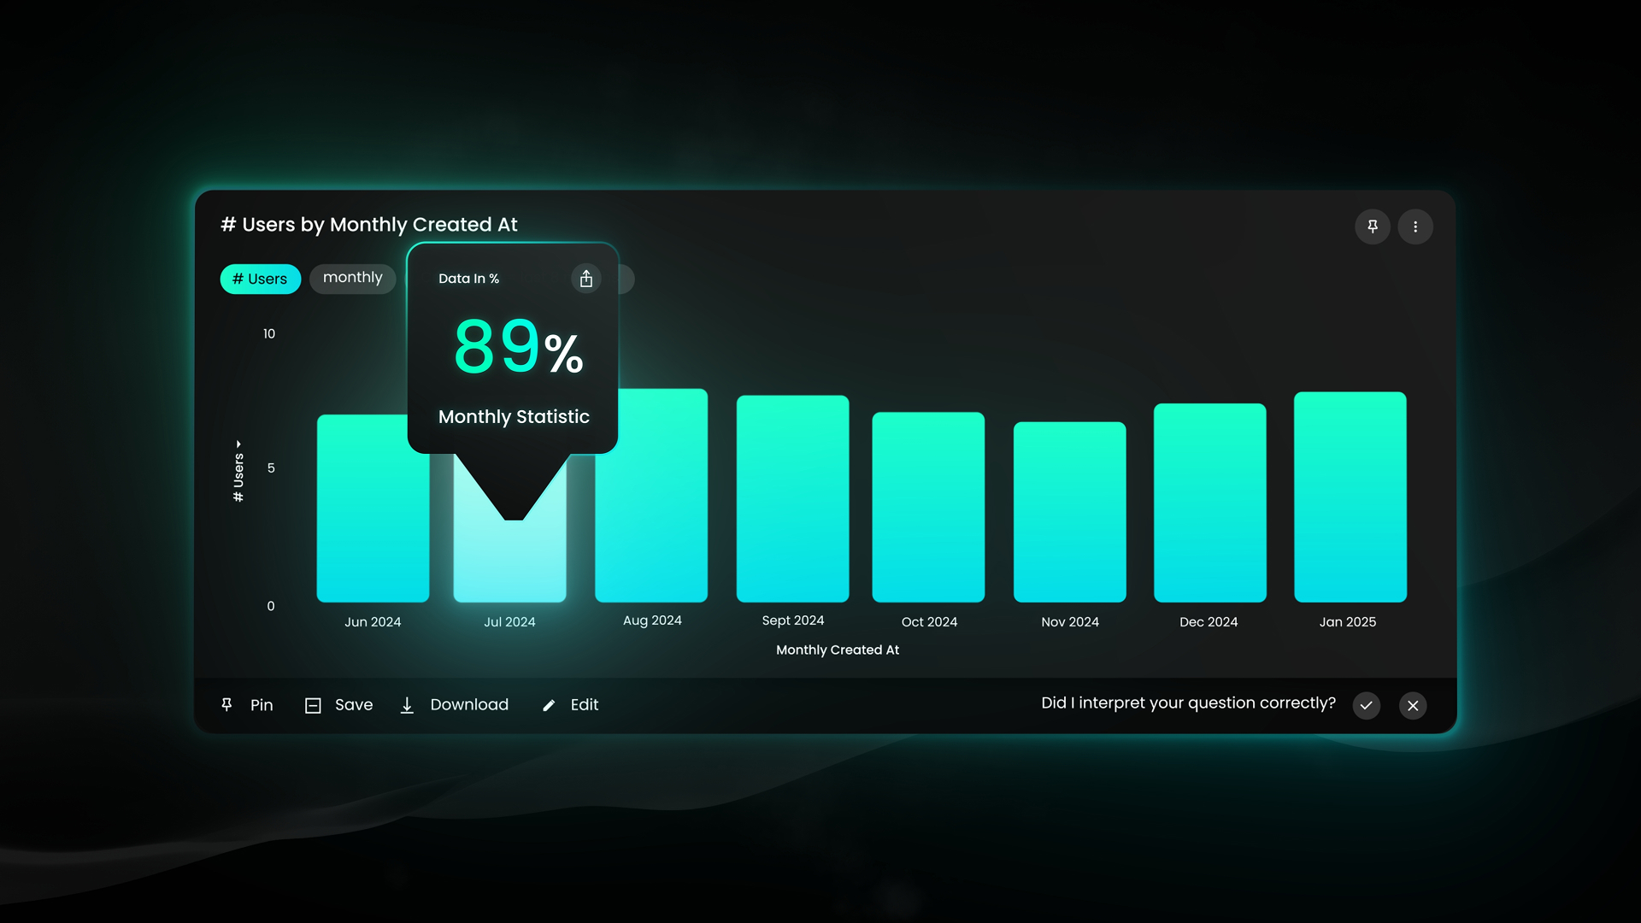Image resolution: width=1641 pixels, height=923 pixels.
Task: Click the Data In % label
Action: click(x=468, y=279)
